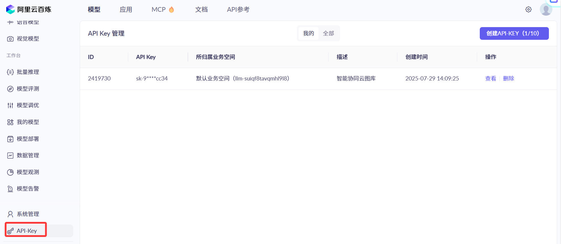
Task: Select the 全部 filter tab
Action: click(329, 33)
